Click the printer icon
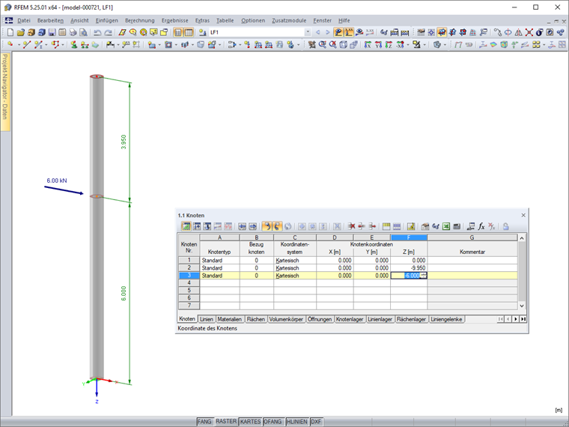This screenshot has width=569, height=427. [x=73, y=32]
